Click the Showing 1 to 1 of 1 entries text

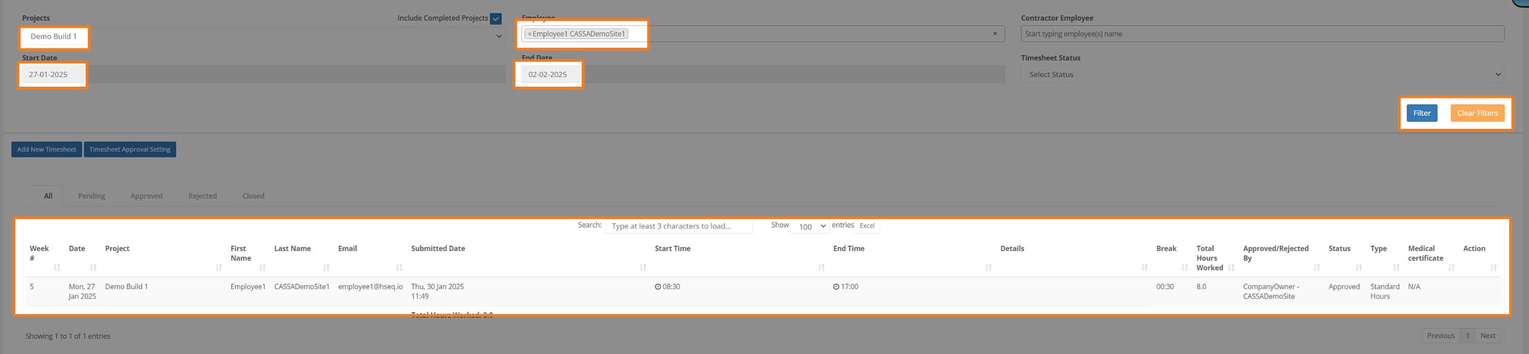[x=67, y=336]
